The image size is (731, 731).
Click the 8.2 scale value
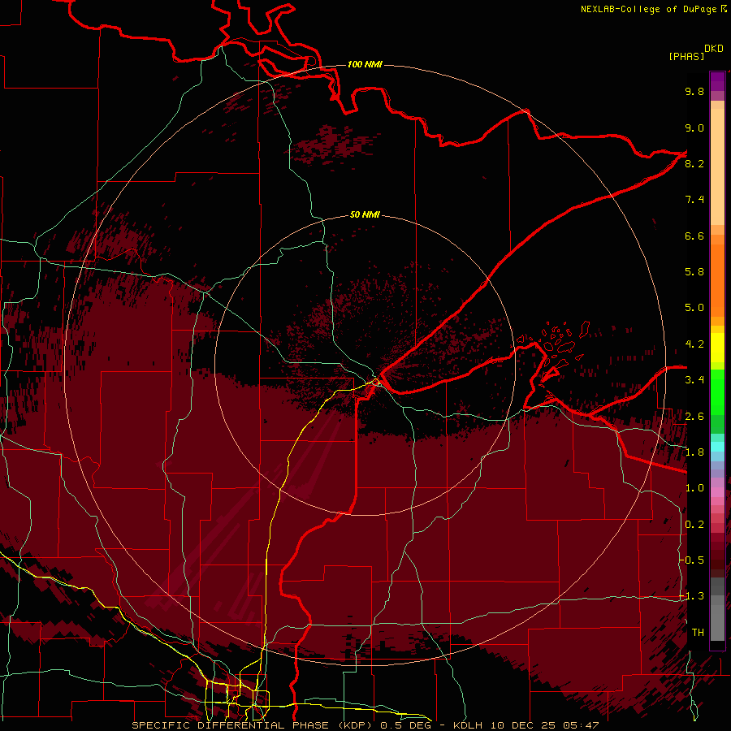coord(694,163)
